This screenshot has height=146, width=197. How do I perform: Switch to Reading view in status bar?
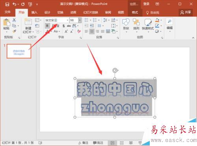[131, 143]
